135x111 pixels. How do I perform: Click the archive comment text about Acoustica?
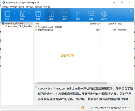(85, 94)
